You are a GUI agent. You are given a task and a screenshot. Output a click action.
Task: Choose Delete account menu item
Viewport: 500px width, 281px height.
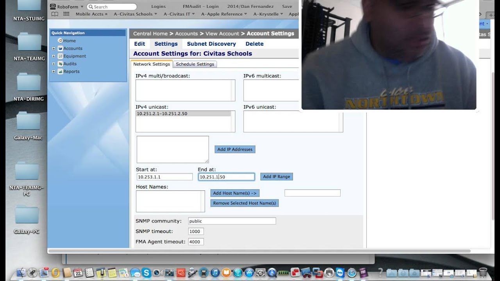[x=254, y=44]
